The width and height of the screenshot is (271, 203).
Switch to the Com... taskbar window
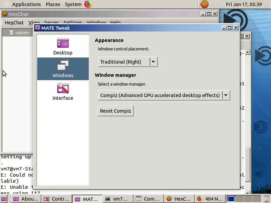pyautogui.click(x=149, y=199)
